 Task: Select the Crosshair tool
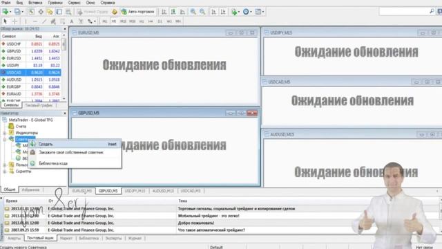15,21
